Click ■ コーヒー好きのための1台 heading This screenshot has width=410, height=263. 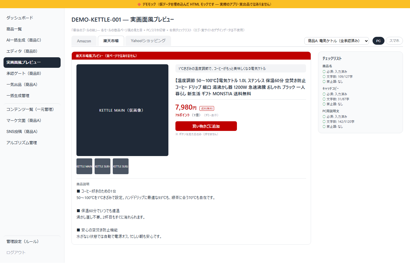tap(96, 191)
